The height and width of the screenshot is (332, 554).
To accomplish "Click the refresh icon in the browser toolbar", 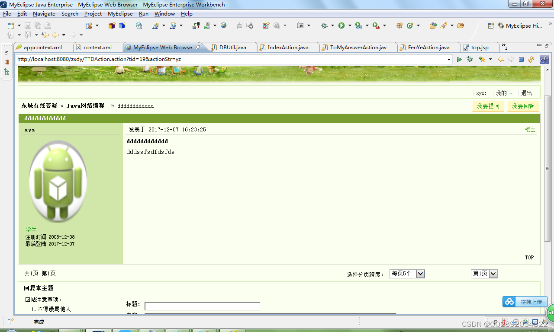I will tap(531, 59).
